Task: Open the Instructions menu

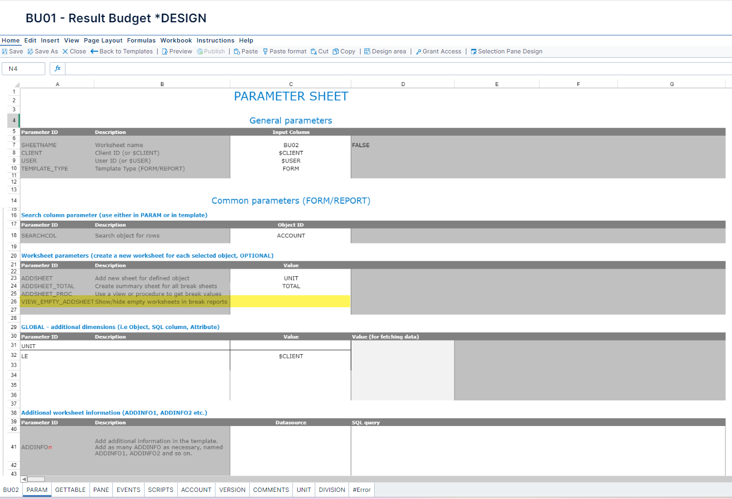Action: point(215,40)
